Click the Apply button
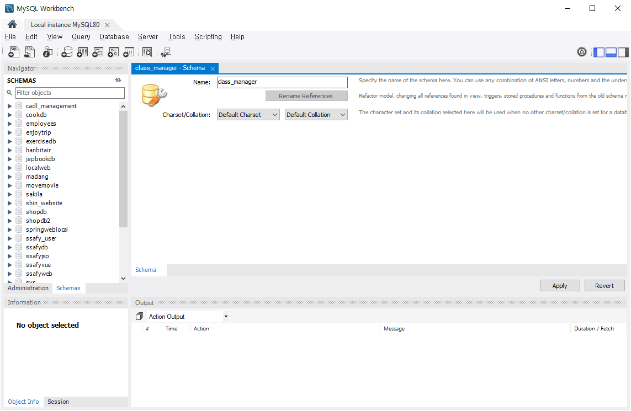Screen dimensions: 631x411 click(560, 286)
